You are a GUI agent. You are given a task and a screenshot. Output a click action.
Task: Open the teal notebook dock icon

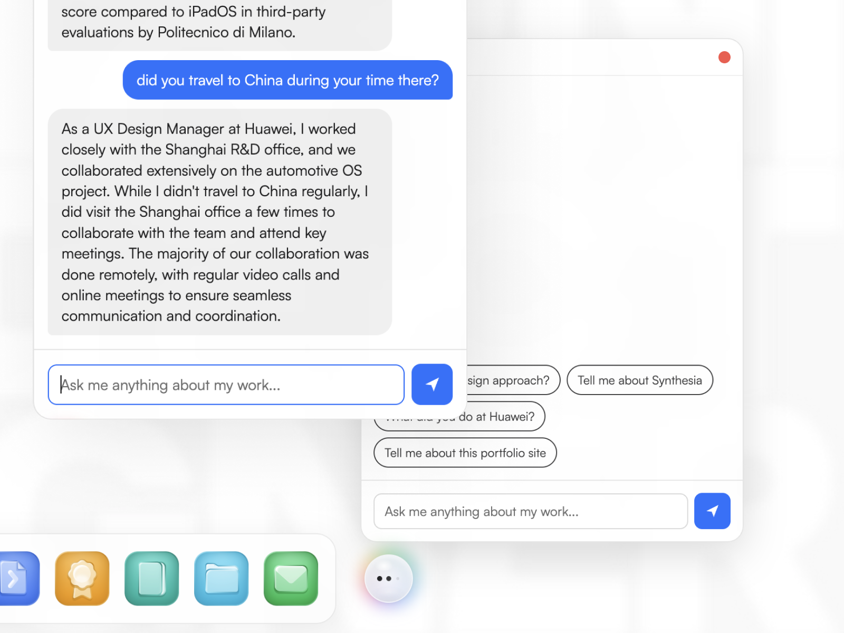(152, 578)
